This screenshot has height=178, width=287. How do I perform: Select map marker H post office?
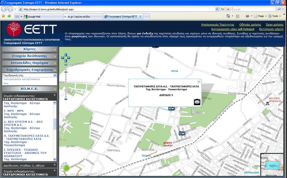click(x=172, y=109)
